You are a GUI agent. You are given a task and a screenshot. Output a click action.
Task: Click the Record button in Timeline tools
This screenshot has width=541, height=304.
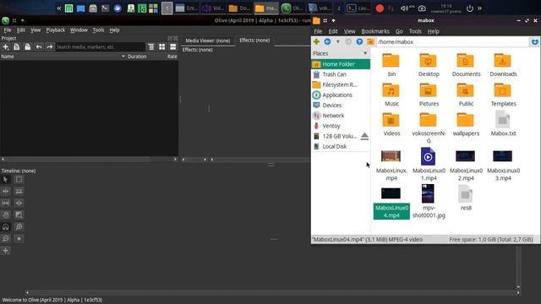click(x=19, y=238)
